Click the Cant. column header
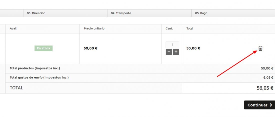The width and height of the screenshot is (275, 117). coord(169,28)
